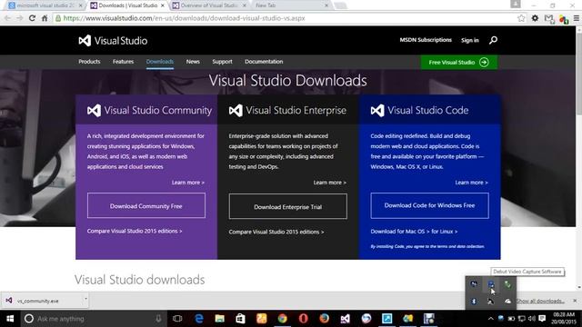Click Download for Mac OS link
The width and height of the screenshot is (582, 327).
400,232
